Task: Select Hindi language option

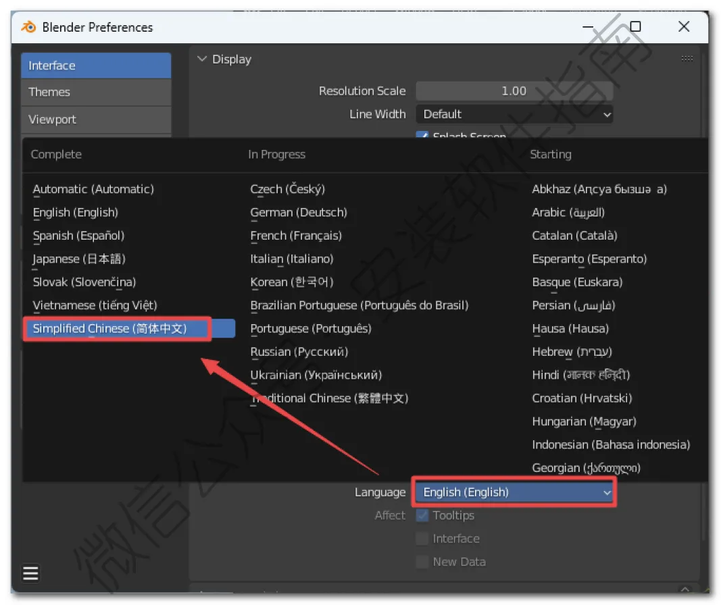Action: click(580, 375)
